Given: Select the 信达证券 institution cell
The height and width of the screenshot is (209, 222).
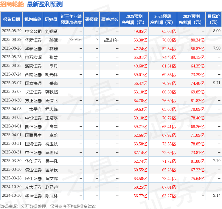Looking at the screenshot, I should coord(33,170).
